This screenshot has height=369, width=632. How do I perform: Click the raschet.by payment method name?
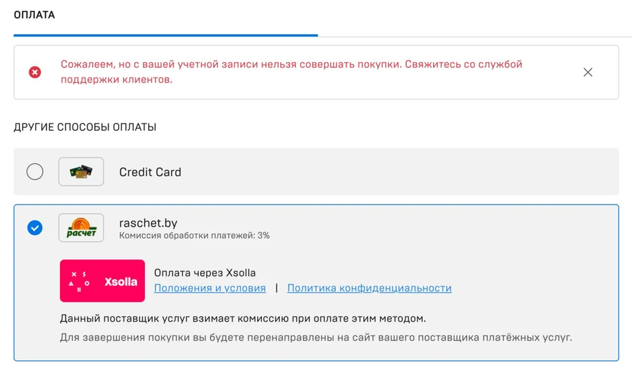click(148, 223)
